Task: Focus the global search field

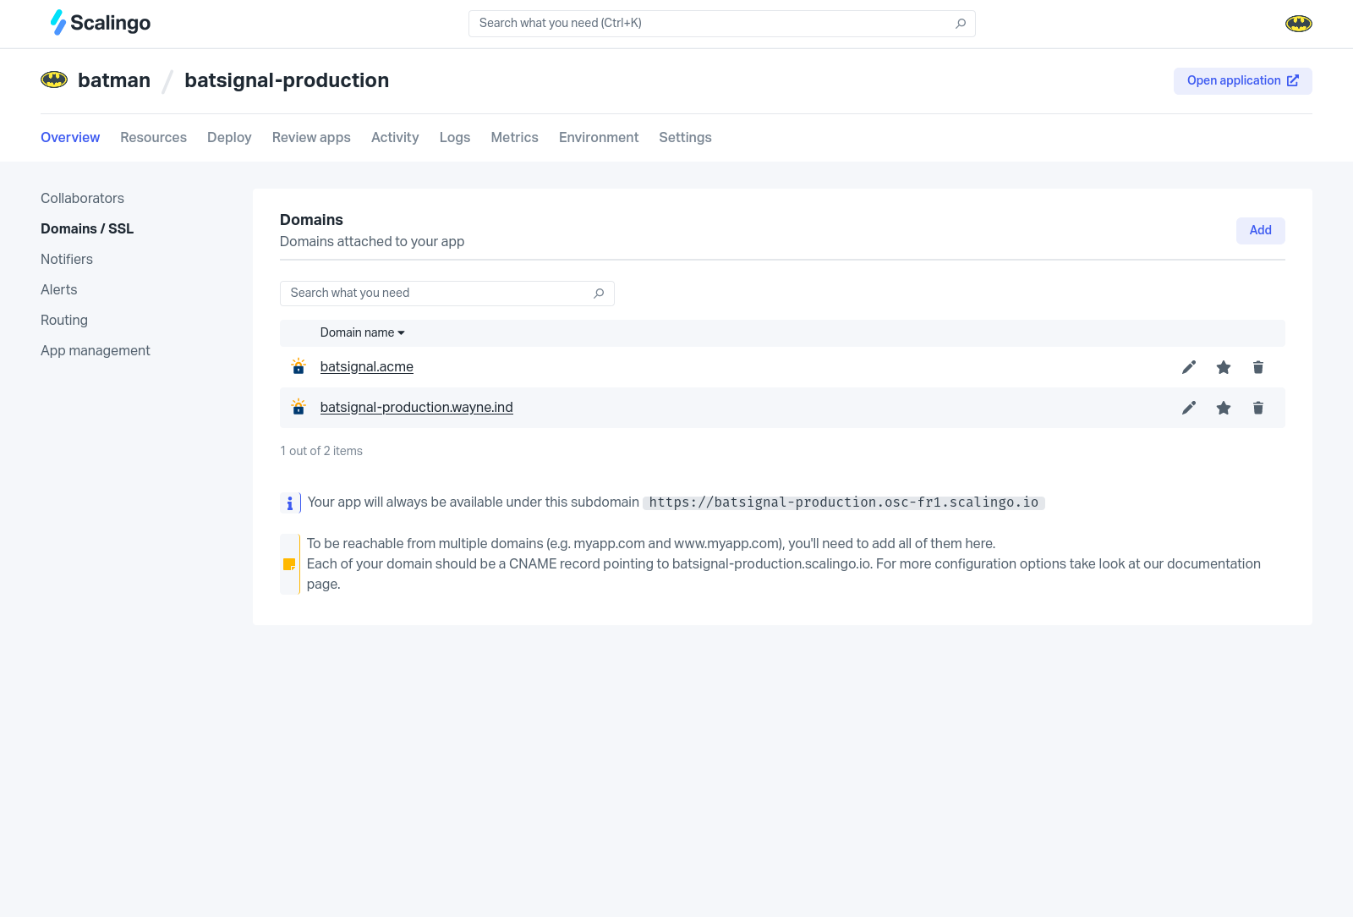Action: click(x=710, y=24)
